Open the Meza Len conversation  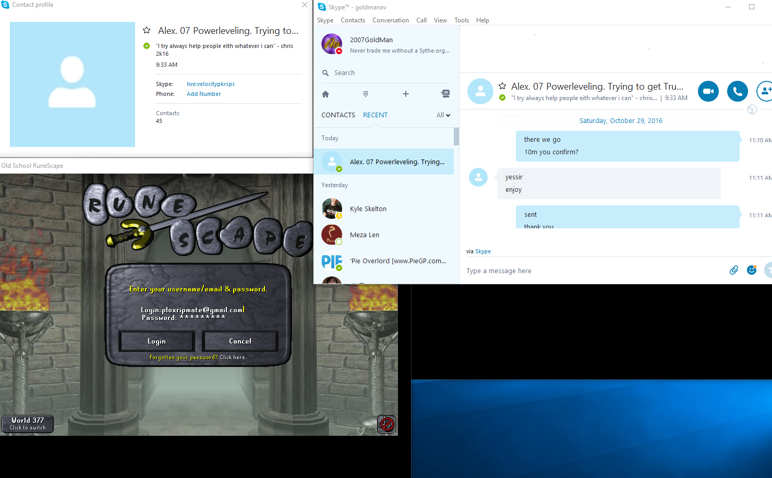pos(383,235)
